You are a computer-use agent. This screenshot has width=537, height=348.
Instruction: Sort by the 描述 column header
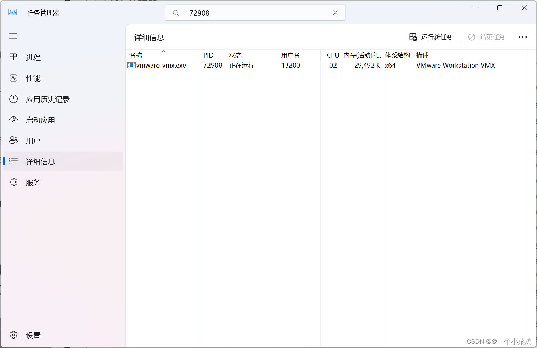pos(470,55)
